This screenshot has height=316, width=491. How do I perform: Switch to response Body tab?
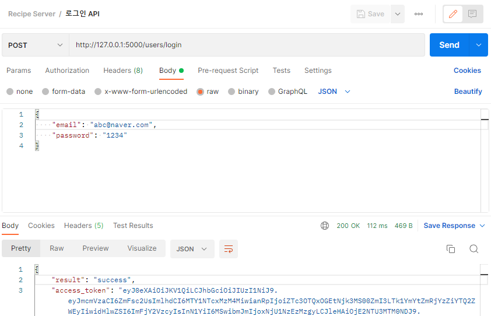click(x=10, y=226)
